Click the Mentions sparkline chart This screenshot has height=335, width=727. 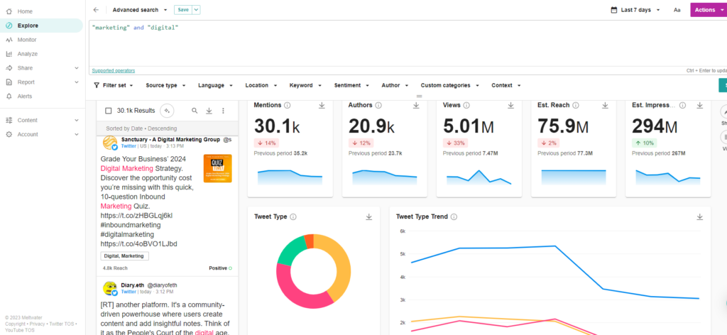pos(290,177)
